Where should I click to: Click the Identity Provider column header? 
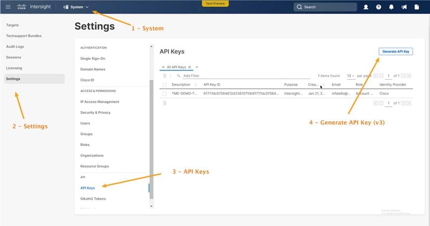point(393,85)
